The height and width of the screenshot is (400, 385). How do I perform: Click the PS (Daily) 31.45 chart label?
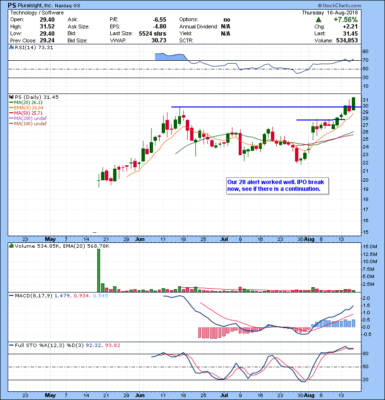37,97
